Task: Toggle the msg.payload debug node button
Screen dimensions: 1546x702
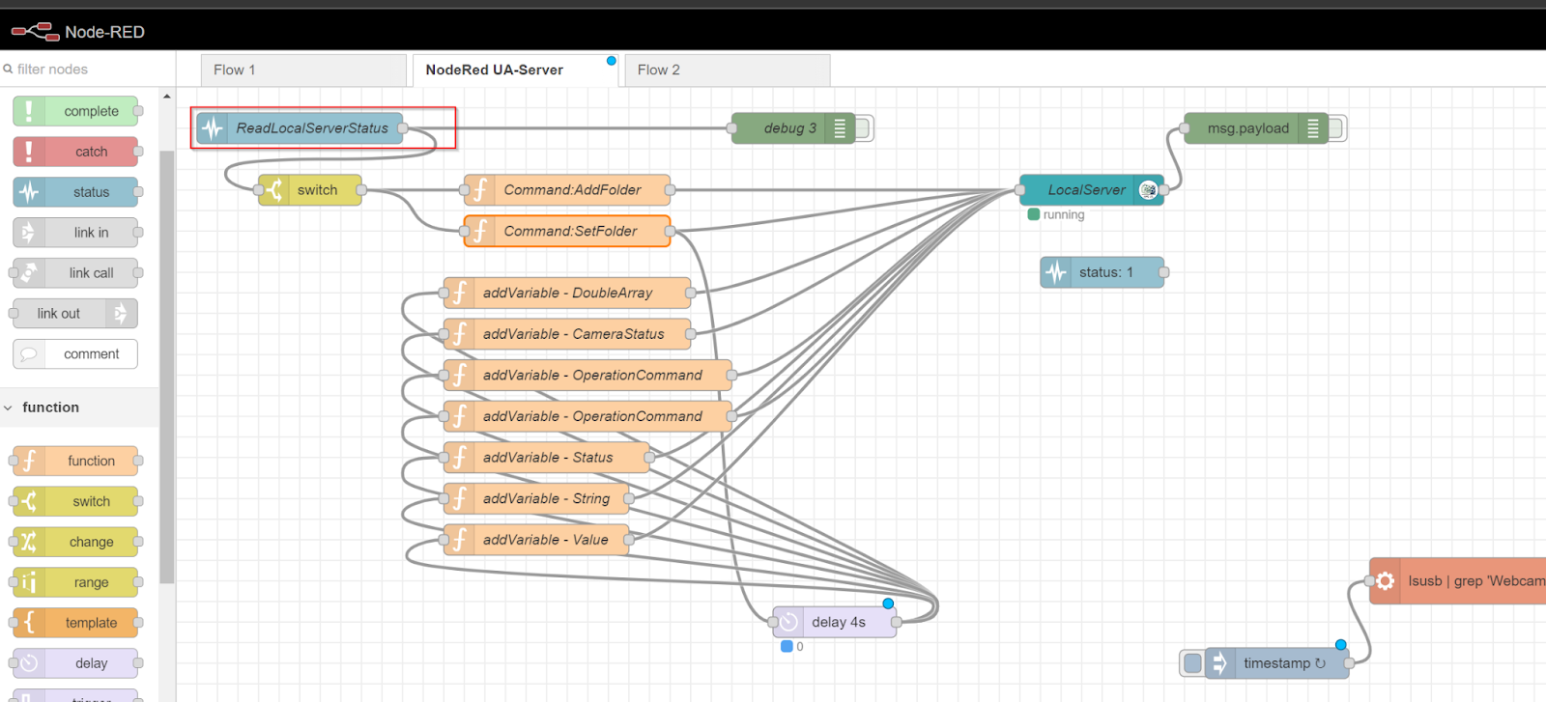Action: tap(1337, 128)
